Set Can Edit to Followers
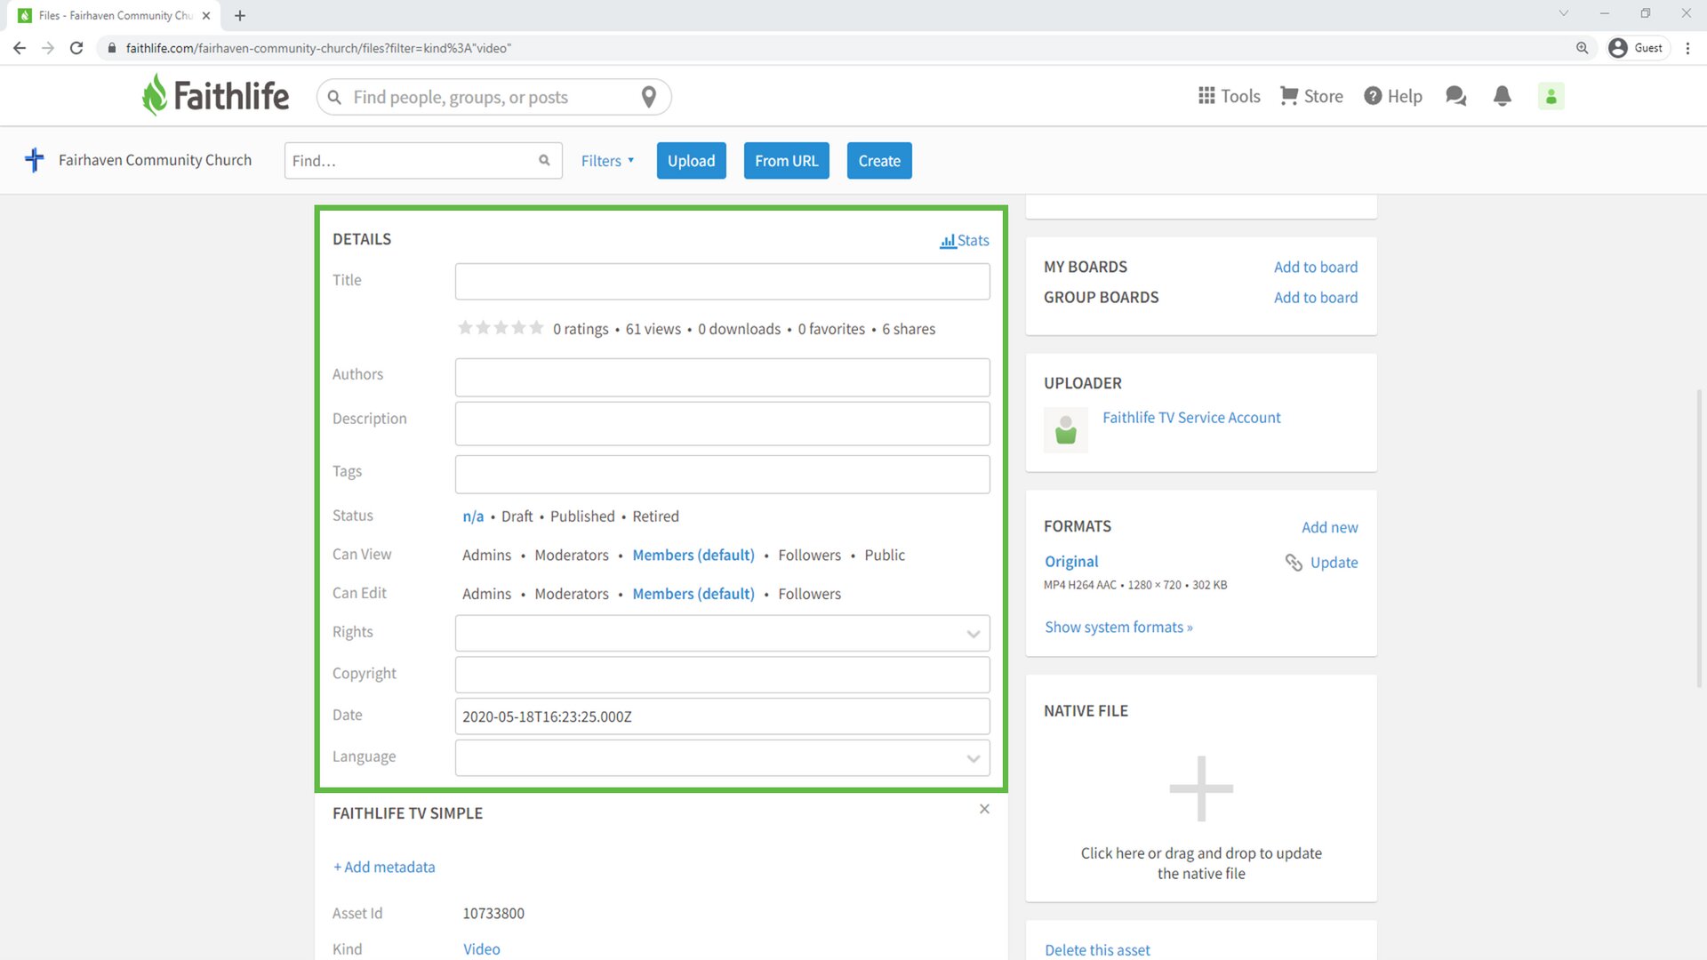 809,594
